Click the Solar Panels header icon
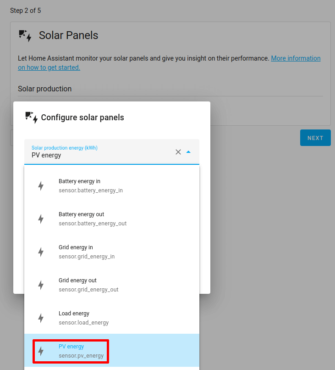 pos(26,35)
